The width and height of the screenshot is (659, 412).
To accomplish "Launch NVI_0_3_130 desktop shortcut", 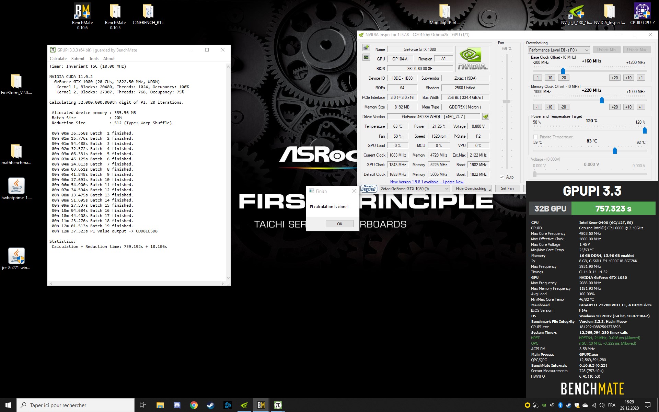I will tap(577, 14).
